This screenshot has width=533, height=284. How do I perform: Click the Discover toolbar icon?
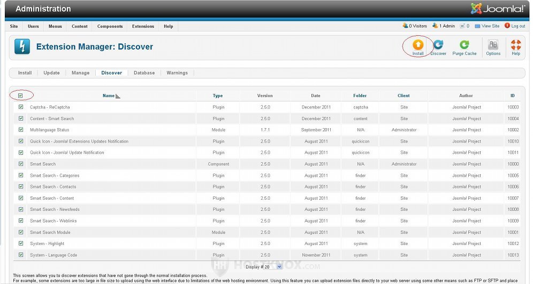(x=438, y=47)
